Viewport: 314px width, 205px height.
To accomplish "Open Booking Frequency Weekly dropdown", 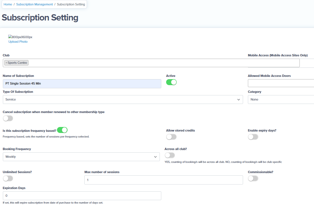I will (81, 157).
